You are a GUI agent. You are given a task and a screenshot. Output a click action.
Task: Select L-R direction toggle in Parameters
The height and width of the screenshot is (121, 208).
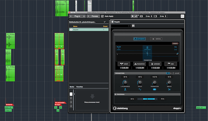click(x=168, y=73)
